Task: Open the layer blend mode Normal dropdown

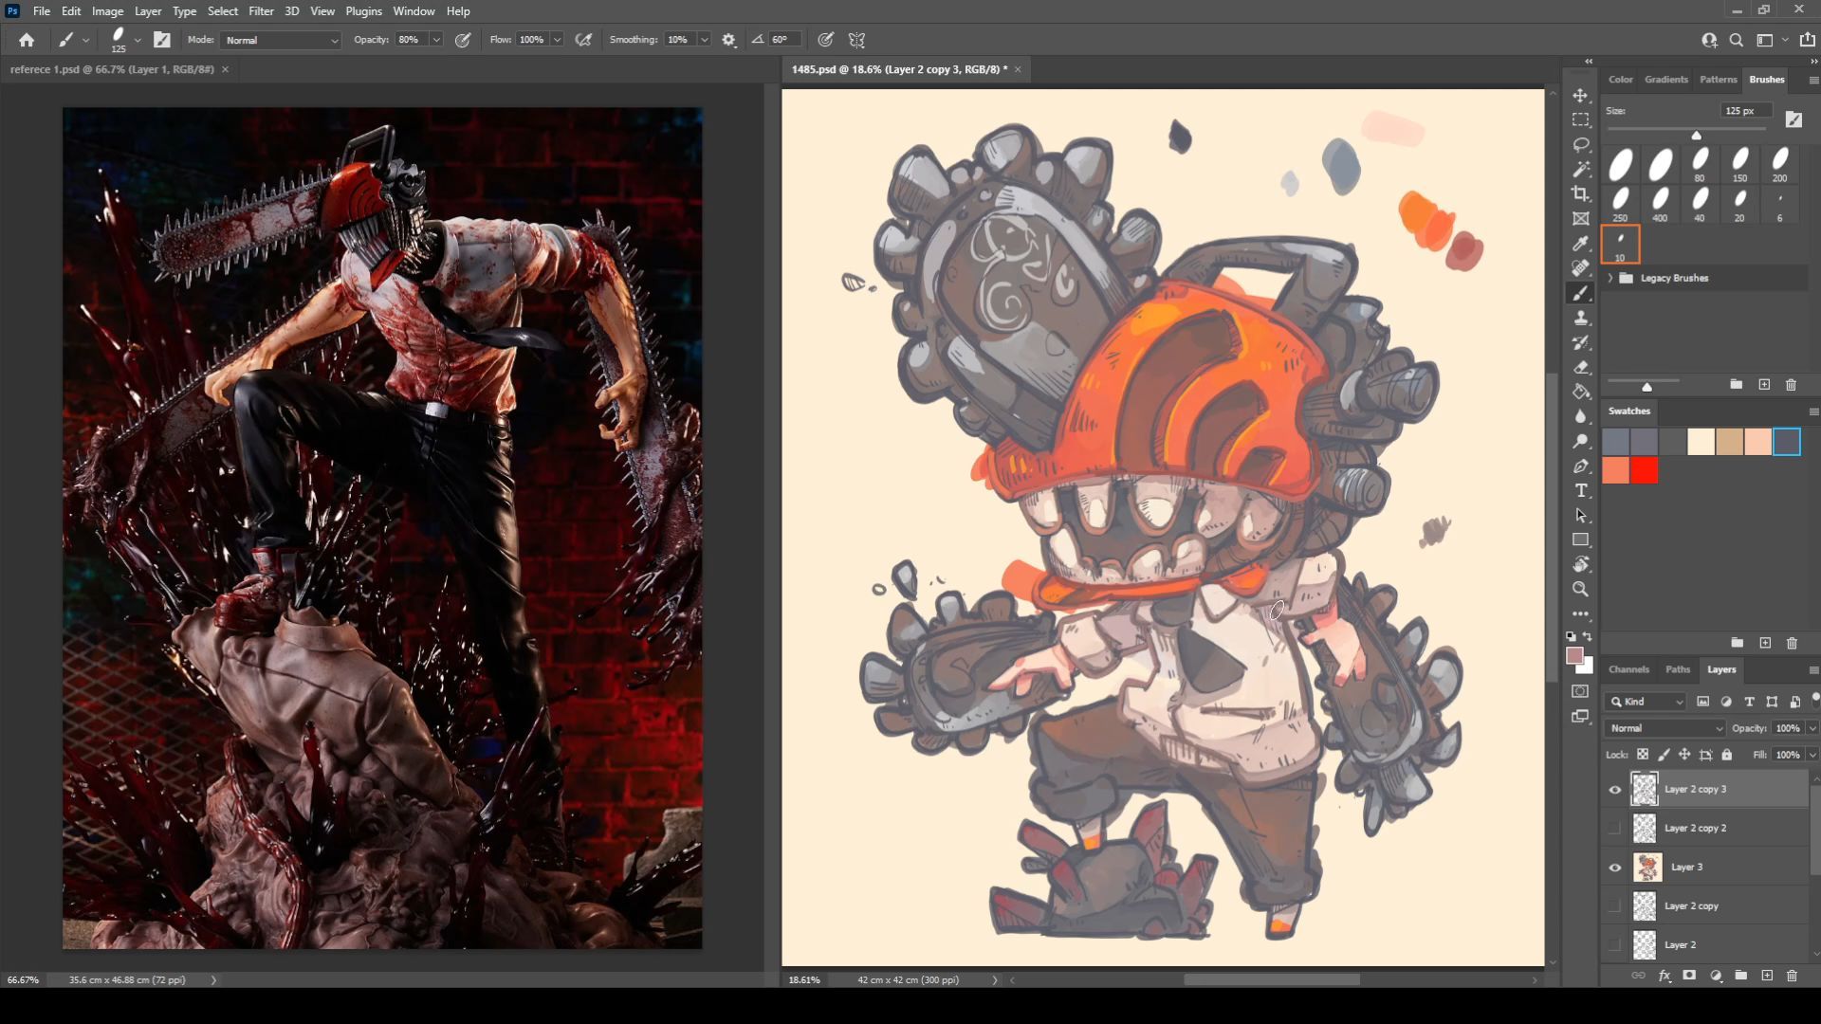Action: point(1665,728)
